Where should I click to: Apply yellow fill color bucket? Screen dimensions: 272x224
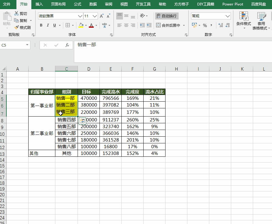pos(81,25)
